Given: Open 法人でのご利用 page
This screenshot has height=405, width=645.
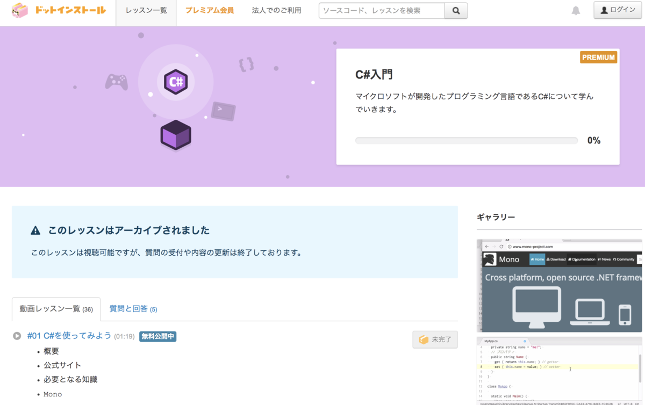Looking at the screenshot, I should [276, 10].
